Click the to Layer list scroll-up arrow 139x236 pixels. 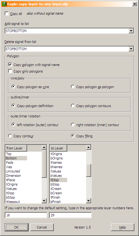[89, 147]
